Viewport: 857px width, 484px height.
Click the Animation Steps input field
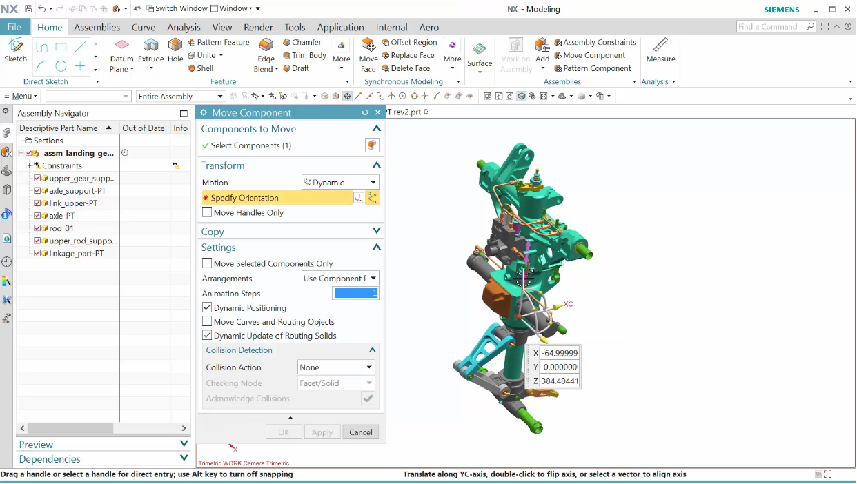(x=355, y=294)
